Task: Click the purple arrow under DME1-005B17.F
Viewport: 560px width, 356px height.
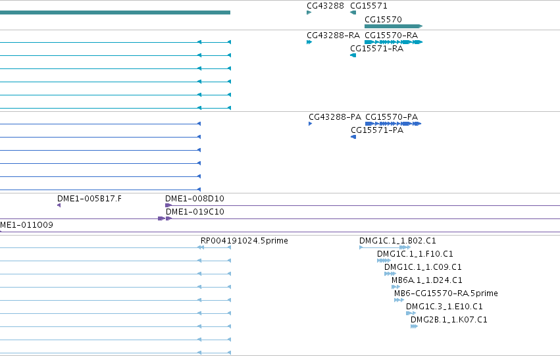Action: pyautogui.click(x=59, y=205)
